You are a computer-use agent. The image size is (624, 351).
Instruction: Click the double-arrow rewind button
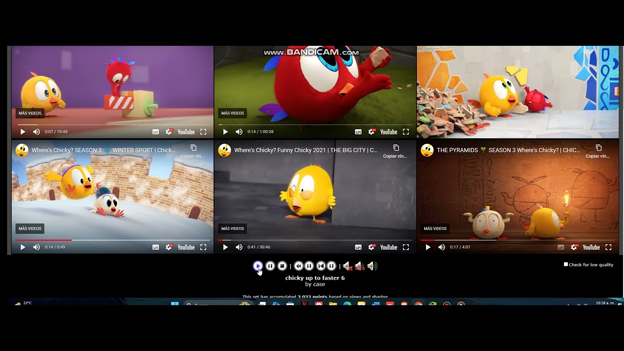pyautogui.click(x=299, y=266)
